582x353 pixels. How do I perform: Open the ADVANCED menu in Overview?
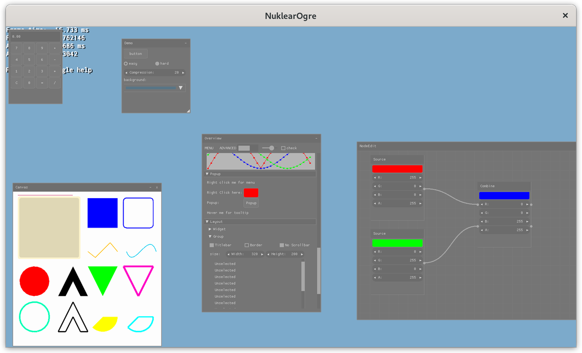227,148
